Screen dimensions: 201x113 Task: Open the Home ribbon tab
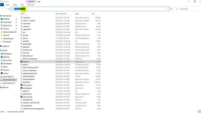click(x=8, y=5)
